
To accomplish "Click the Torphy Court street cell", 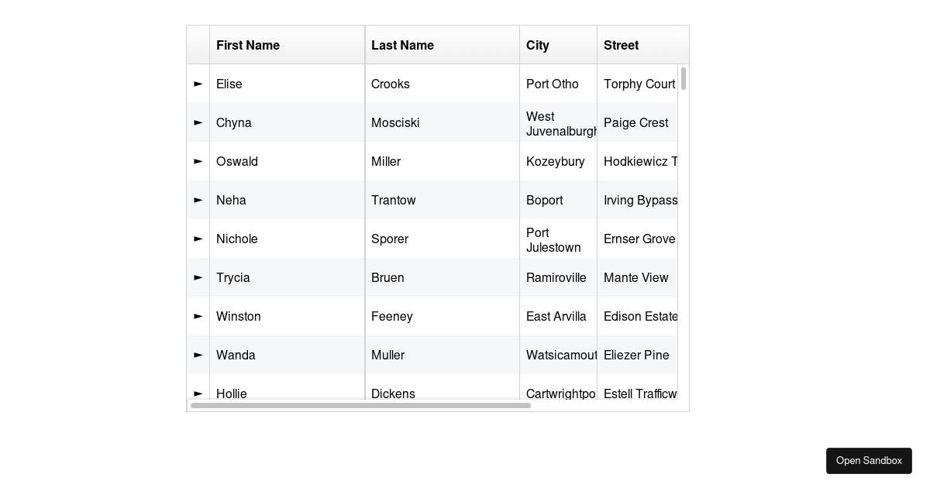I will coord(639,84).
